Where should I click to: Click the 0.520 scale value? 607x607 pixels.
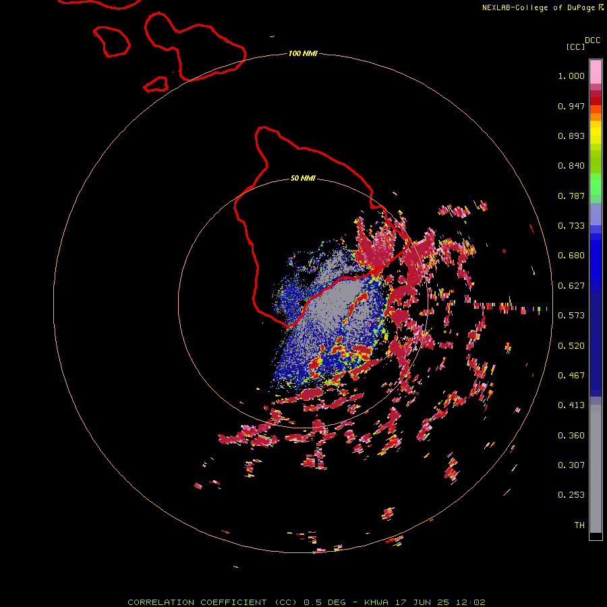pyautogui.click(x=571, y=346)
